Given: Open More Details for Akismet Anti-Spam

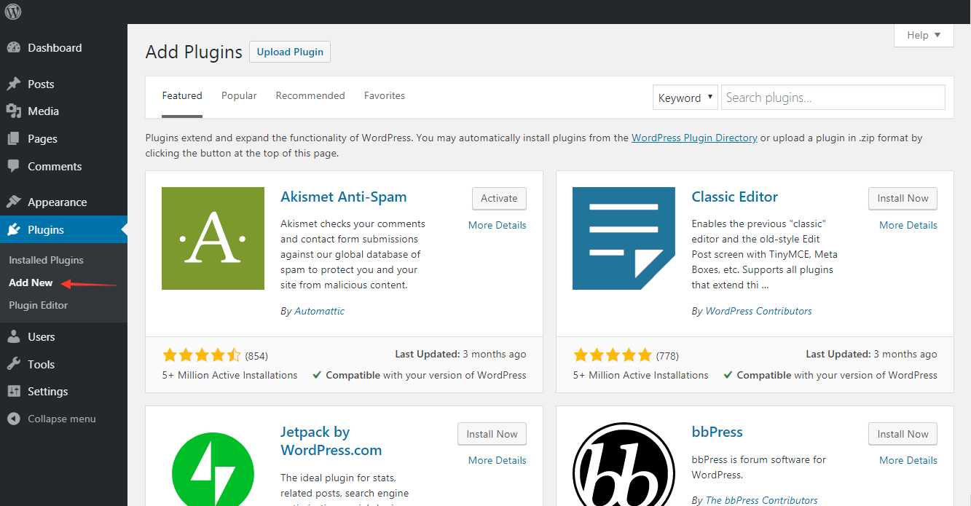Looking at the screenshot, I should click(x=498, y=225).
